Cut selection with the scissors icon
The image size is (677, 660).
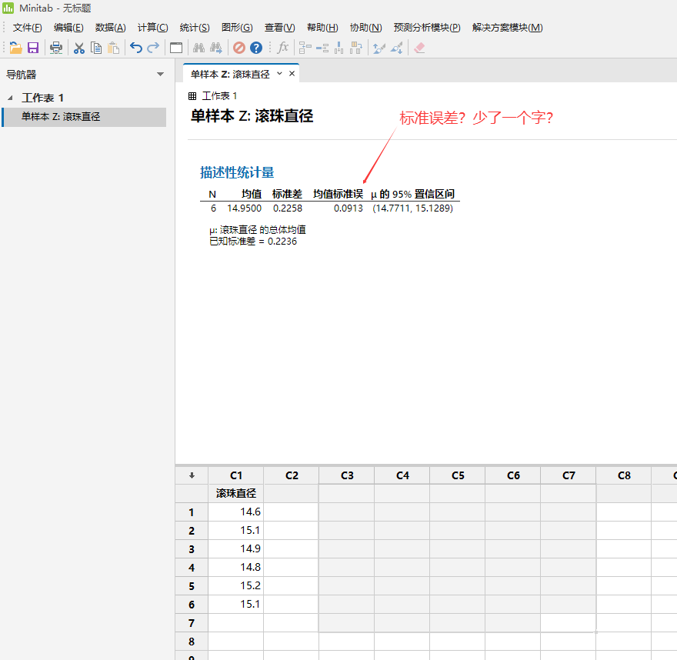pos(79,48)
